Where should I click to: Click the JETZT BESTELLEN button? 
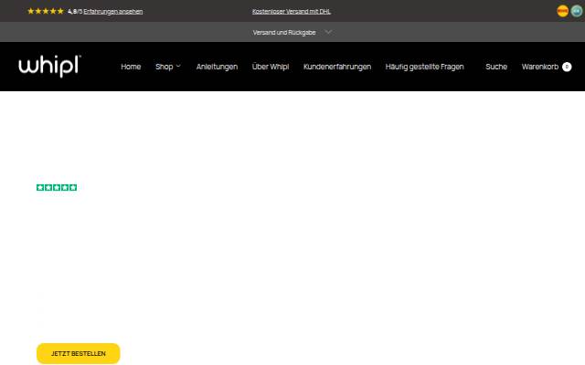point(79,353)
